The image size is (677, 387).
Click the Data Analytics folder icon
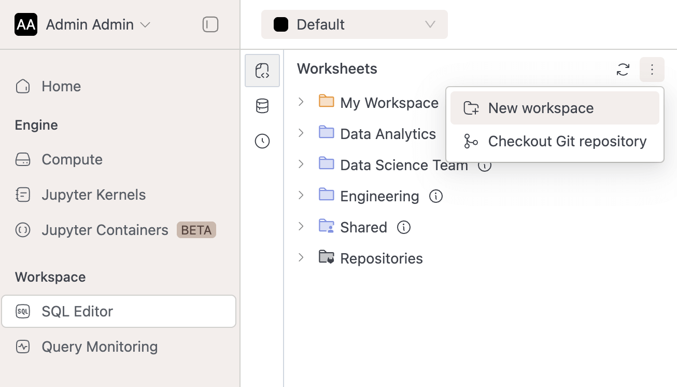(327, 132)
